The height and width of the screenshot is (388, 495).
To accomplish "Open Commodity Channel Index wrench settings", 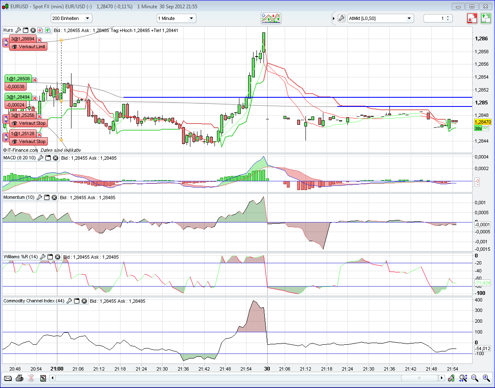I will pos(69,301).
